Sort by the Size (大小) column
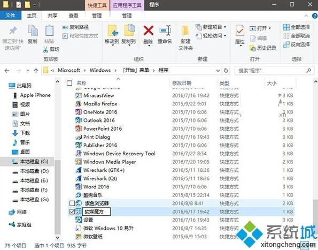Image resolution: width=318 pixels, height=250 pixels. click(272, 83)
